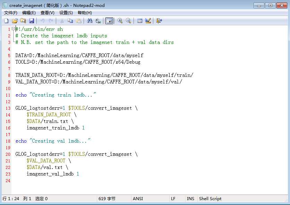Click the New file toolbar icon

pos(7,21)
